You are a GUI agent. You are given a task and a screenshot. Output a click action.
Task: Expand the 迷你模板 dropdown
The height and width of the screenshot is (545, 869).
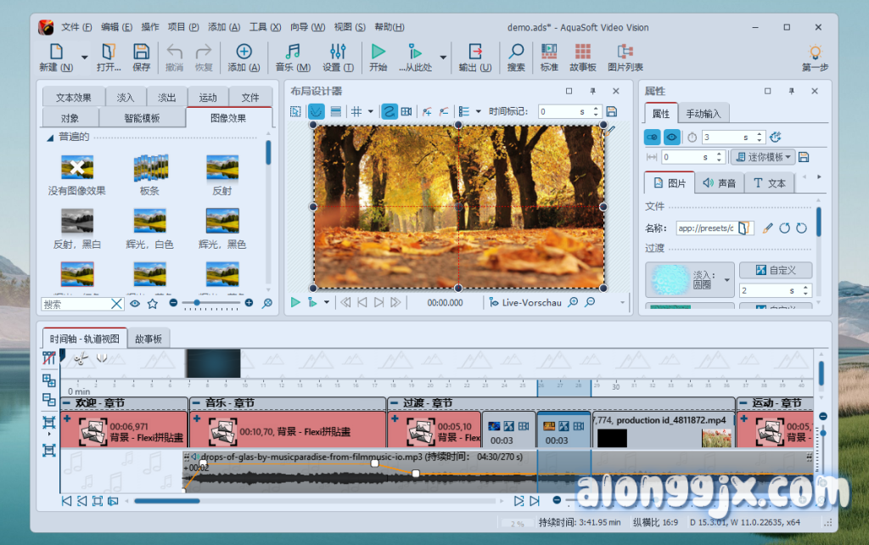(x=762, y=157)
